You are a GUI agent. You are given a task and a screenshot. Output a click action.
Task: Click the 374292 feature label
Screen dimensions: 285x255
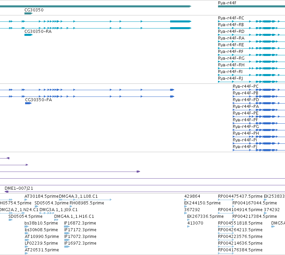pyautogui.click(x=272, y=210)
